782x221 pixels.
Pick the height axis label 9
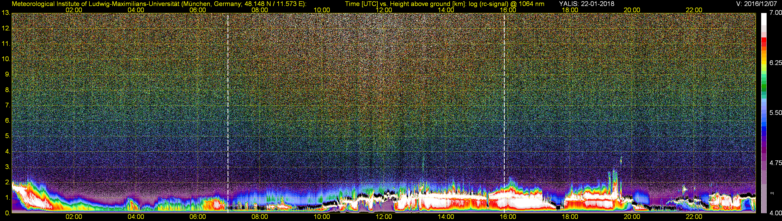(x=7, y=74)
